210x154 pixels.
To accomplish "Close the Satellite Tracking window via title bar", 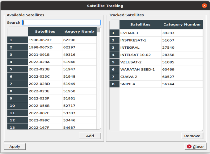I will pyautogui.click(x=204, y=6).
